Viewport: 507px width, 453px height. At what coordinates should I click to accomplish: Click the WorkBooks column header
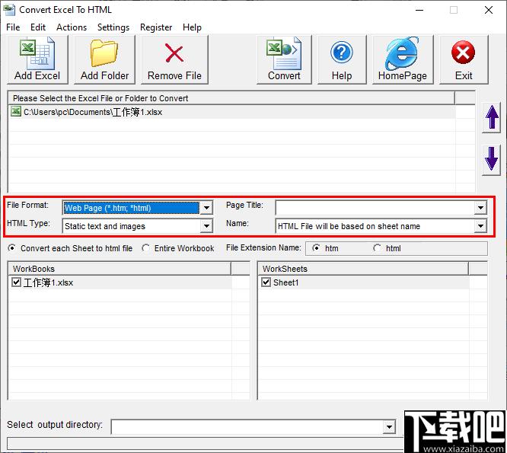[x=120, y=269]
